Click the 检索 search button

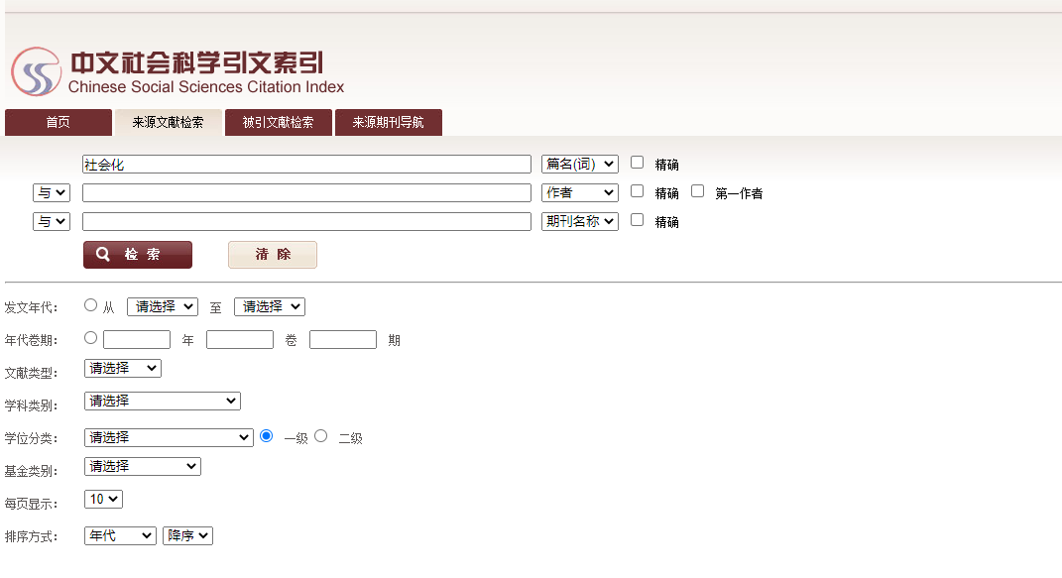coord(138,255)
